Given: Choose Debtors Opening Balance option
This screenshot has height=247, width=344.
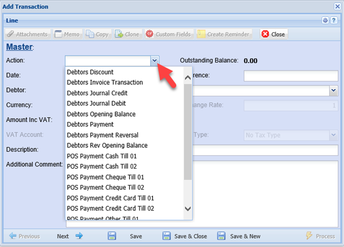Looking at the screenshot, I should pyautogui.click(x=101, y=114).
